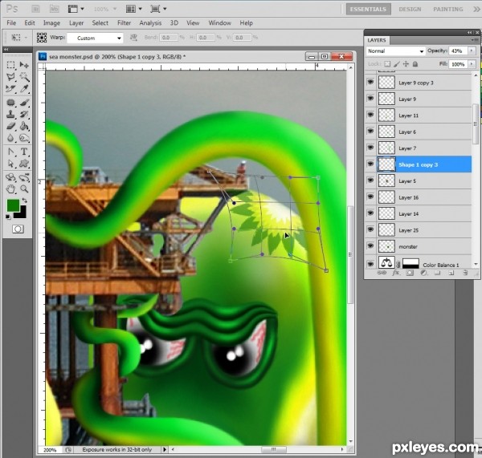The height and width of the screenshot is (458, 482).
Task: Activate the Type tool
Action: coord(24,152)
